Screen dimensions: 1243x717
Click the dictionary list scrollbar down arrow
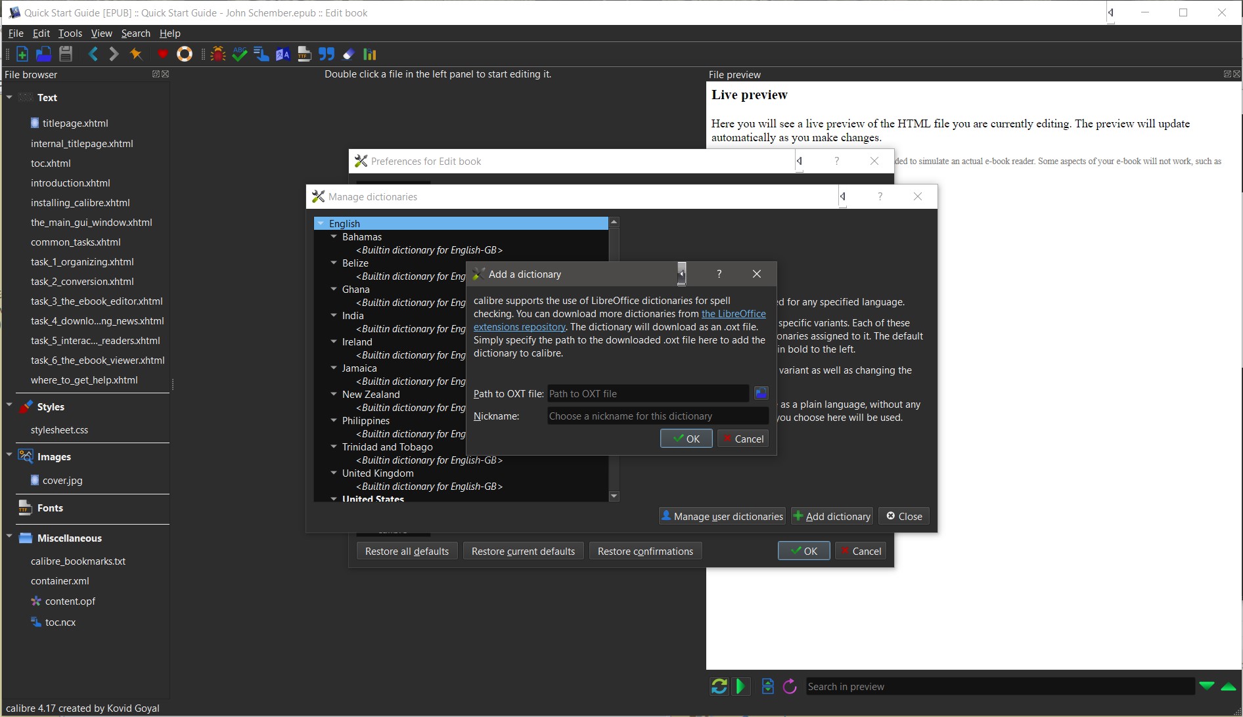[x=614, y=496]
